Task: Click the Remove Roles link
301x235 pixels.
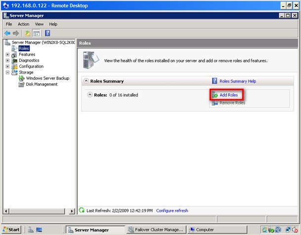Action: [x=232, y=103]
